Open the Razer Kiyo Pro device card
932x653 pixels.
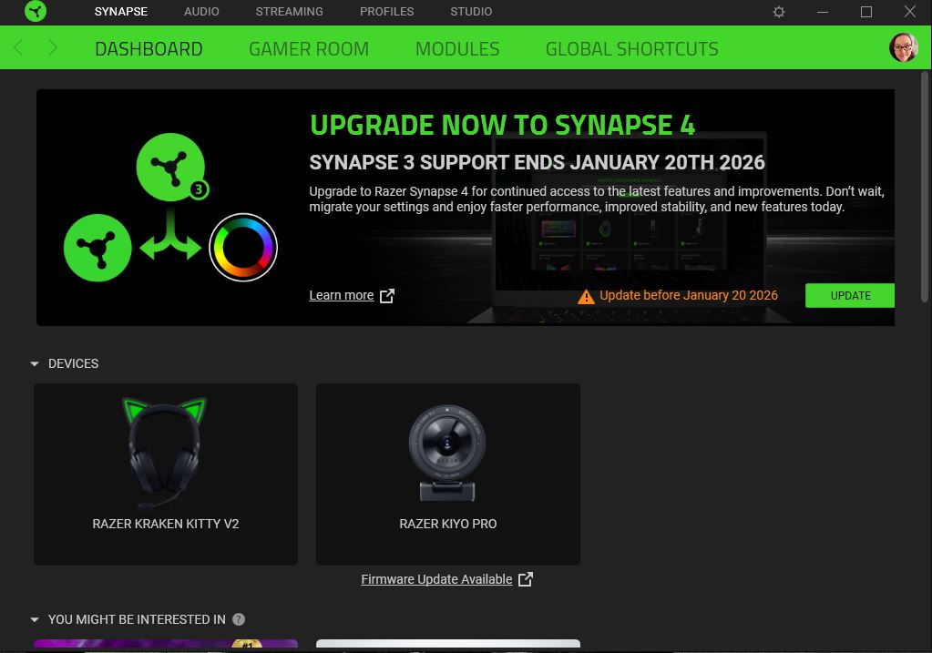coord(448,474)
